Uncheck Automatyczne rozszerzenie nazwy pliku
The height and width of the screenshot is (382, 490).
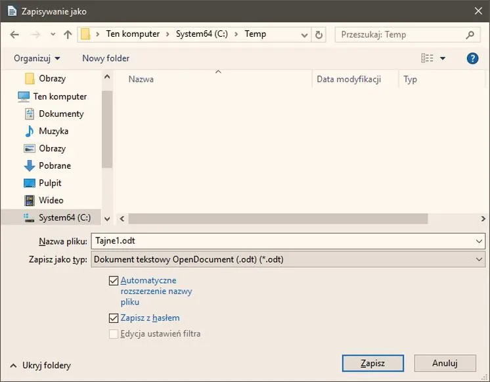114,280
